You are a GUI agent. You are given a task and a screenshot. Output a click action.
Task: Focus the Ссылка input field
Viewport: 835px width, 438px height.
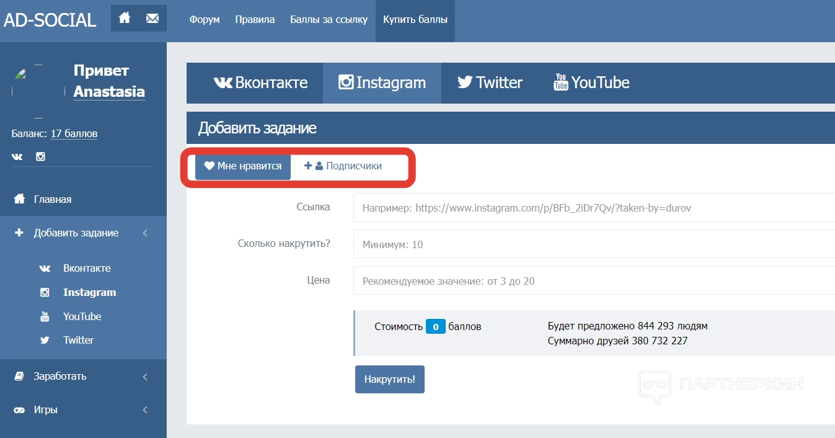(x=594, y=208)
